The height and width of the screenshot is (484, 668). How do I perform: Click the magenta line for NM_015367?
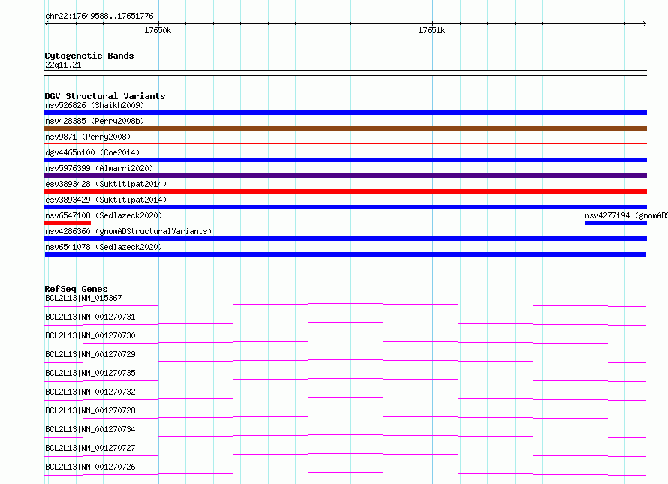pyautogui.click(x=345, y=305)
